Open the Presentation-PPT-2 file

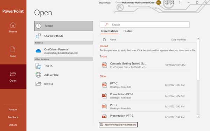coord(145,116)
